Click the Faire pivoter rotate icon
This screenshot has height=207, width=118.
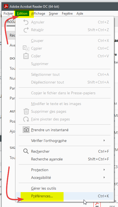click(26, 119)
